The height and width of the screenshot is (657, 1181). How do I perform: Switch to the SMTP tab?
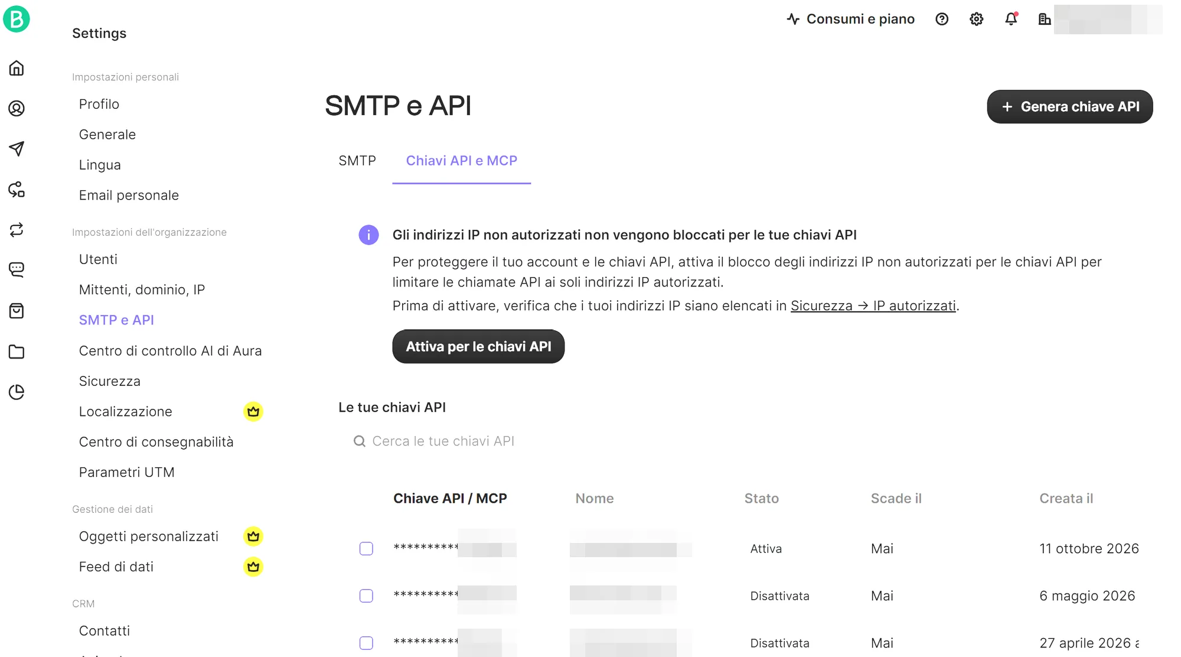[357, 161]
